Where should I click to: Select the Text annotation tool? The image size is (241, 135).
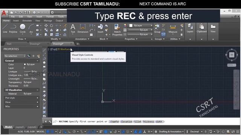pos(73,28)
